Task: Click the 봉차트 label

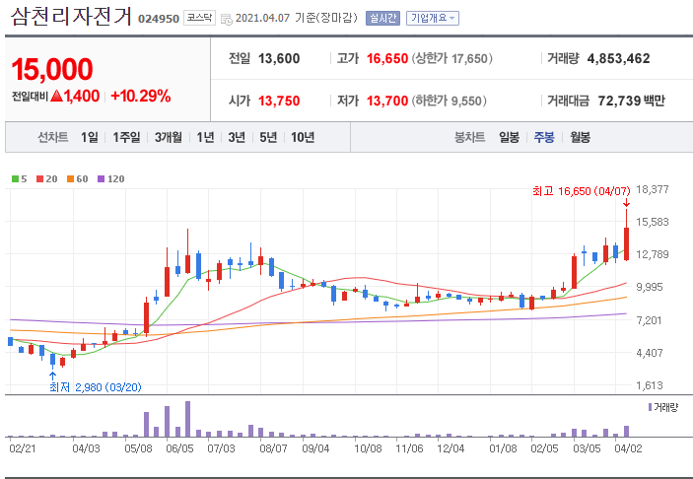Action: pyautogui.click(x=470, y=137)
